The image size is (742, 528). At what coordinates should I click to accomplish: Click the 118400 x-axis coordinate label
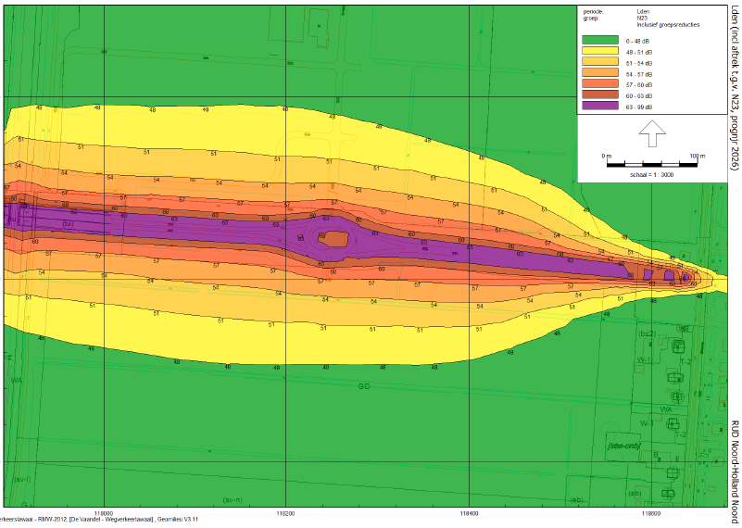pos(470,512)
